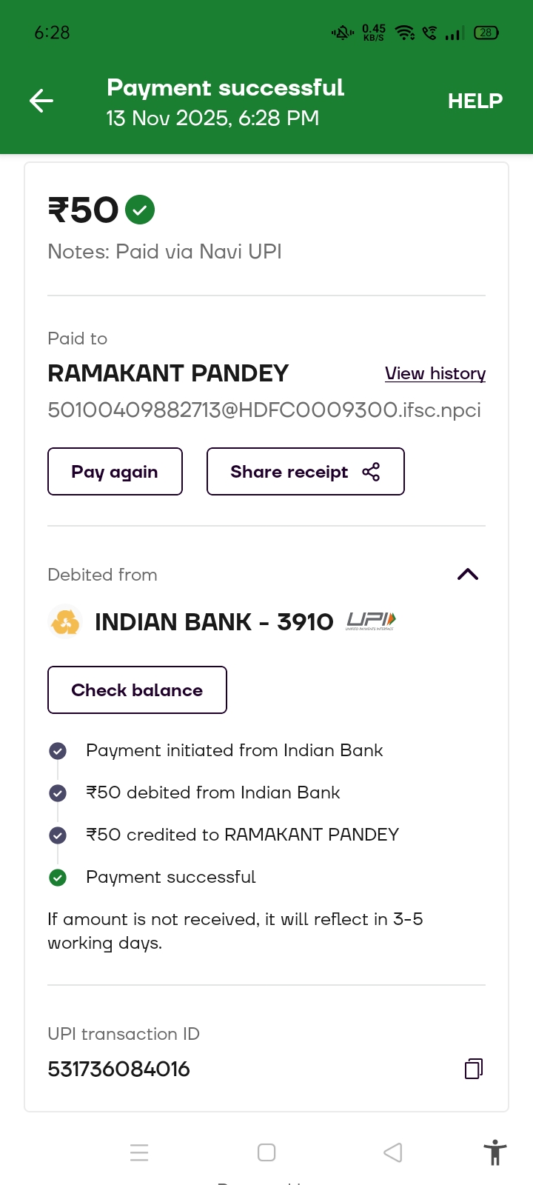Tap the back arrow in header
The height and width of the screenshot is (1185, 533).
point(41,101)
